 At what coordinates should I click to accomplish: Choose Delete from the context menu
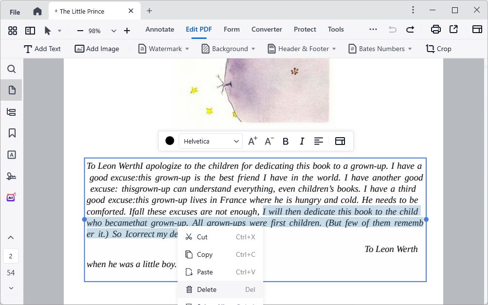pyautogui.click(x=207, y=289)
